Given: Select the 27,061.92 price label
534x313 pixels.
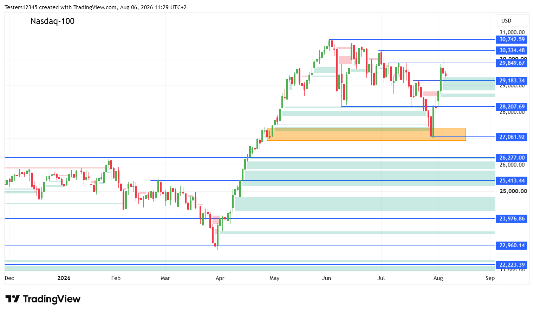Looking at the screenshot, I should click(x=512, y=137).
